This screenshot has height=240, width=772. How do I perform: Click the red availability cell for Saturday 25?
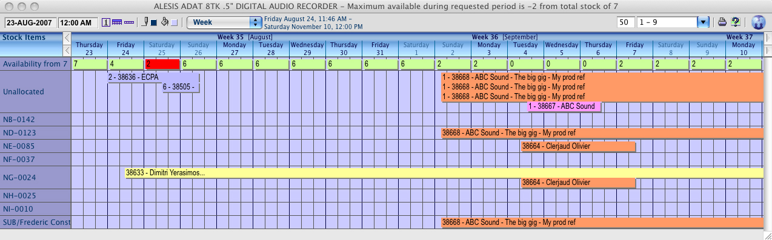coord(162,64)
